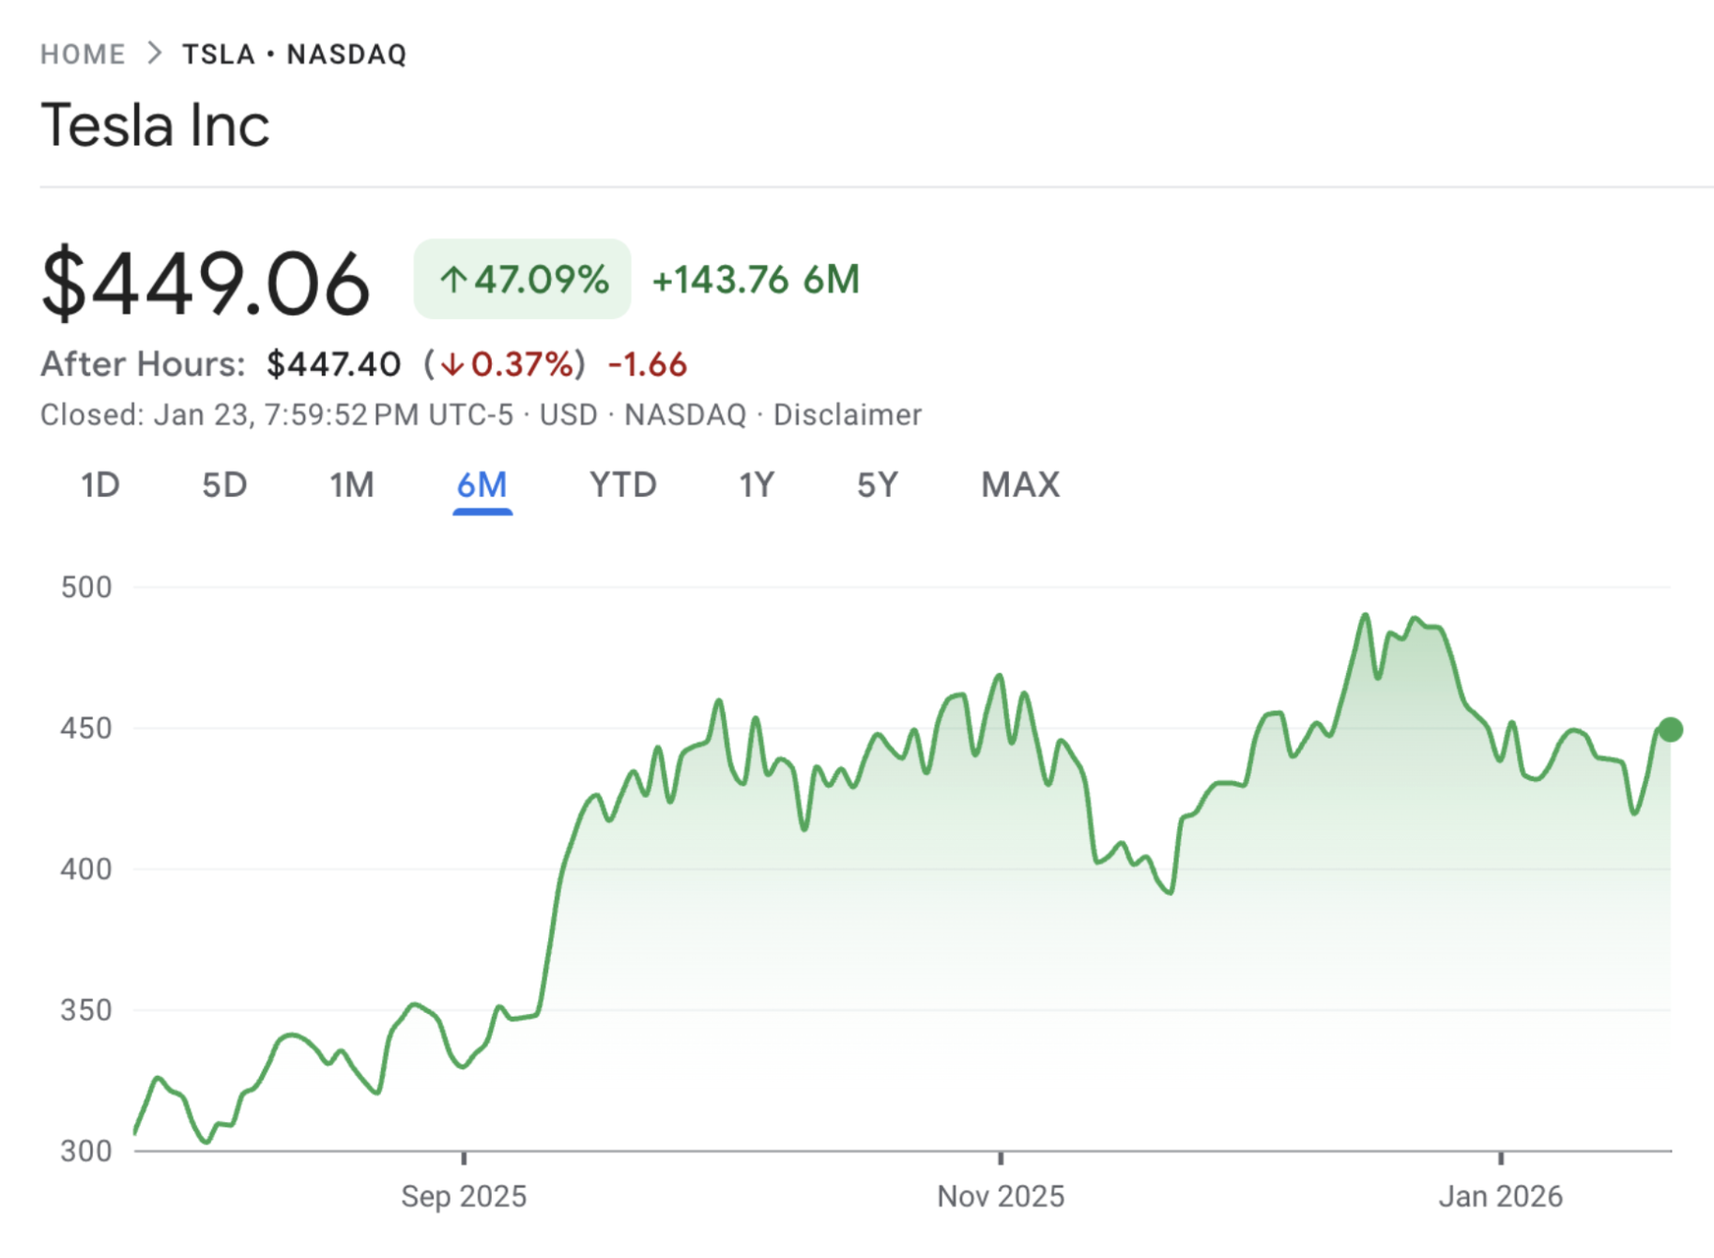The height and width of the screenshot is (1258, 1714).
Task: Go to the HOME breadcrumb link
Action: point(83,54)
